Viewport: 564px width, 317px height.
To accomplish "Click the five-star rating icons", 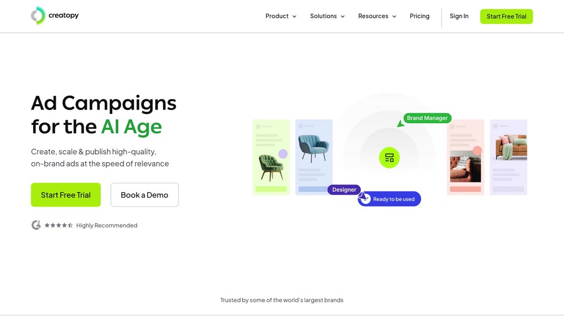I will 58,225.
